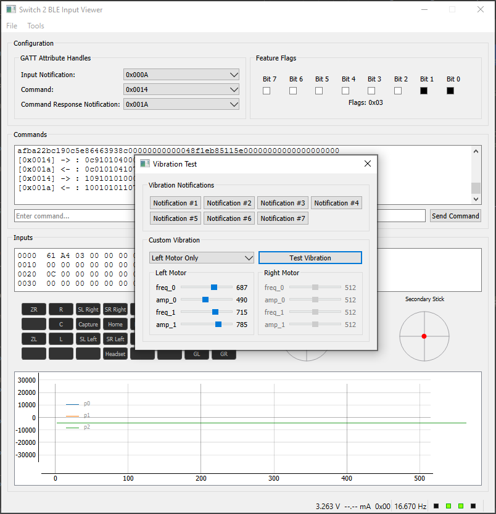Click the GR button indicator
496x514 pixels.
coord(224,355)
